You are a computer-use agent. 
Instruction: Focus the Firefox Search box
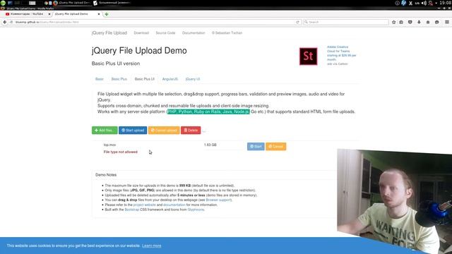coord(346,22)
